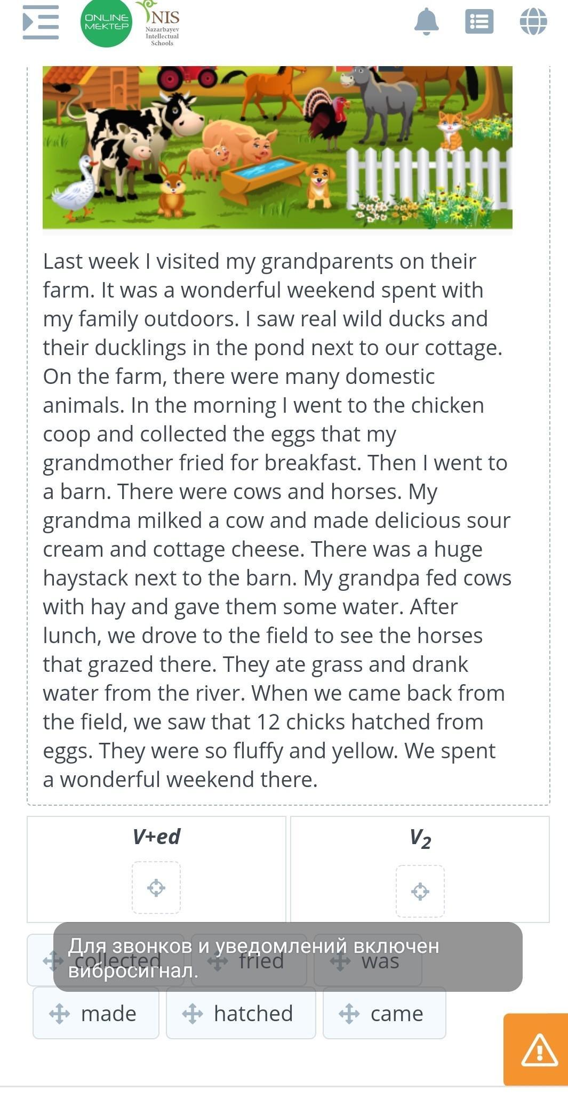This screenshot has width=568, height=1099.
Task: Select the "hatched" word chip
Action: click(253, 1014)
